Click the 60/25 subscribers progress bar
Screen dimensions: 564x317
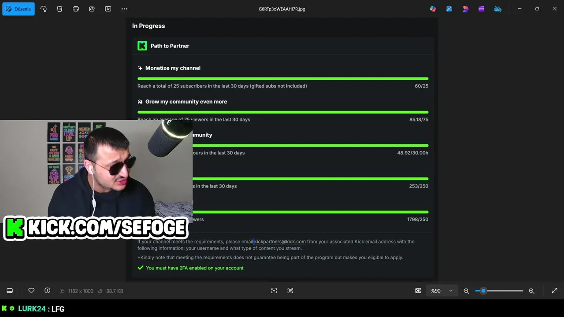283,78
